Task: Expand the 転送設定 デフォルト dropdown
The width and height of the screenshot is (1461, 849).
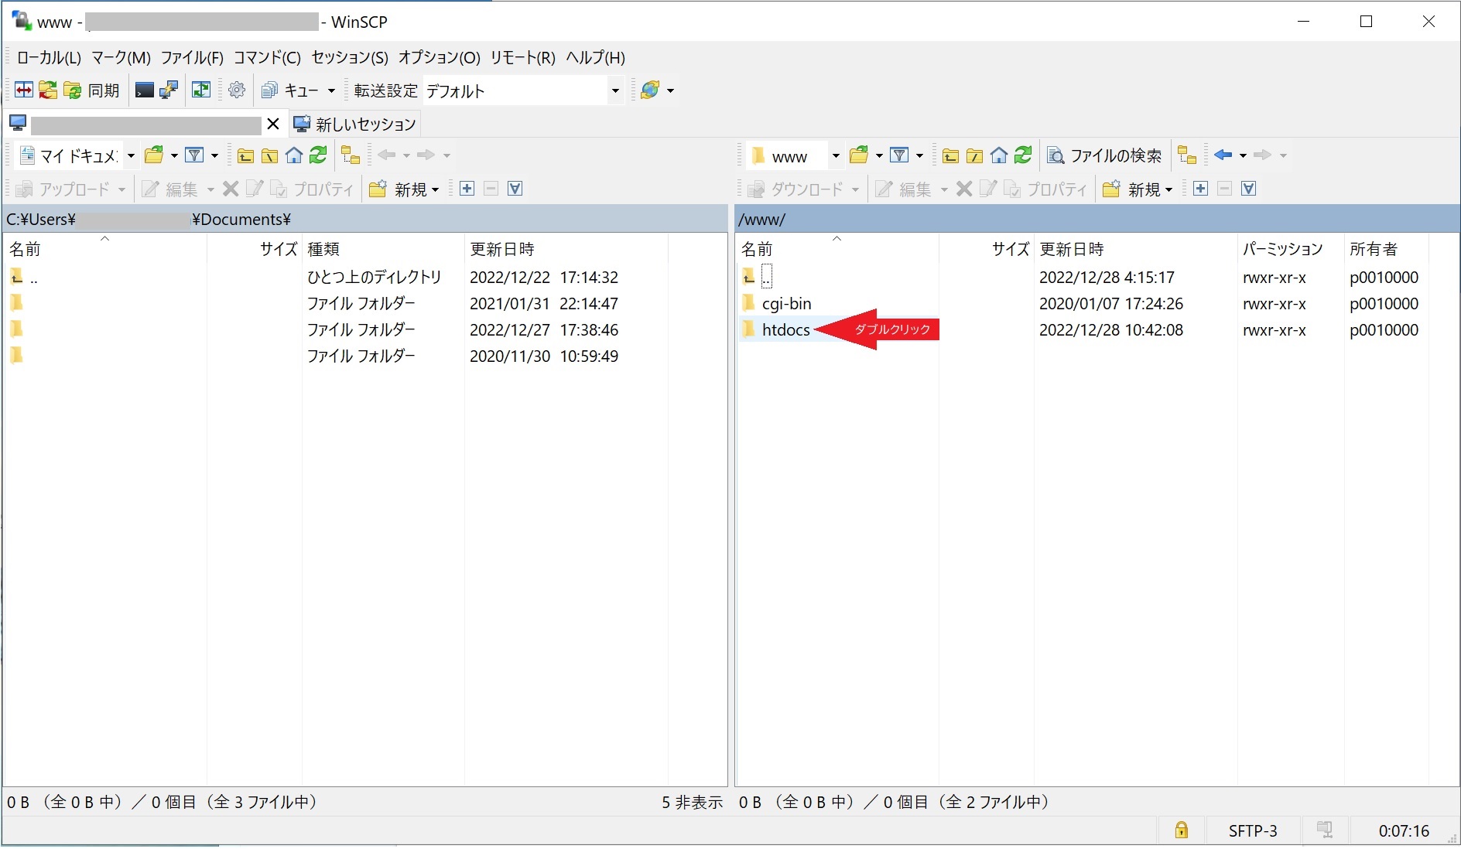Action: (615, 90)
